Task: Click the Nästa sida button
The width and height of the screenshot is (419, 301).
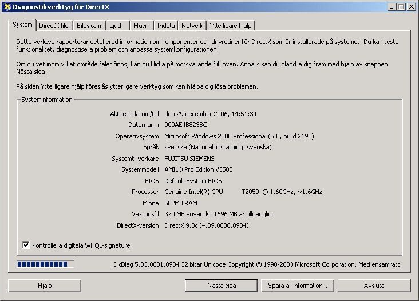Action: pos(222,286)
